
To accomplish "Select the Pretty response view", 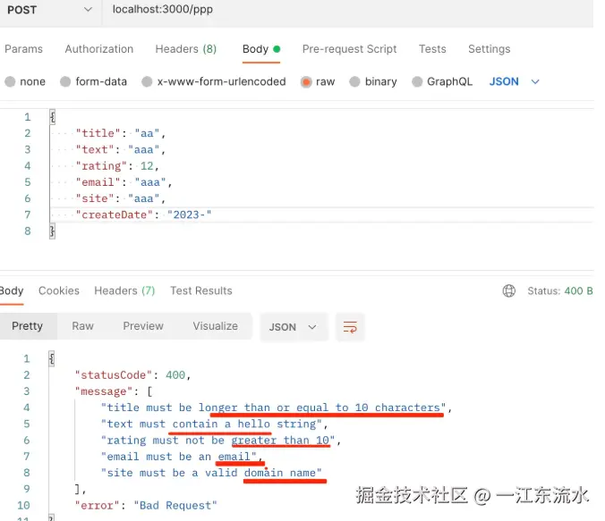I will tap(28, 326).
